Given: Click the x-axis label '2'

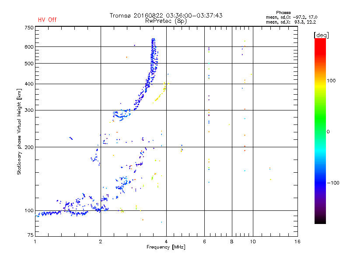Looking at the screenshot, I should (101, 242).
